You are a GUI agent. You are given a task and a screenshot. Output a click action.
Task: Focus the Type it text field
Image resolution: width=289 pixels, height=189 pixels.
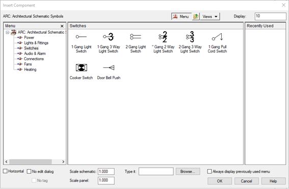[156, 171]
